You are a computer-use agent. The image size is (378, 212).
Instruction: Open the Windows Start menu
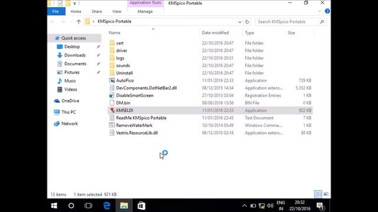(54, 206)
